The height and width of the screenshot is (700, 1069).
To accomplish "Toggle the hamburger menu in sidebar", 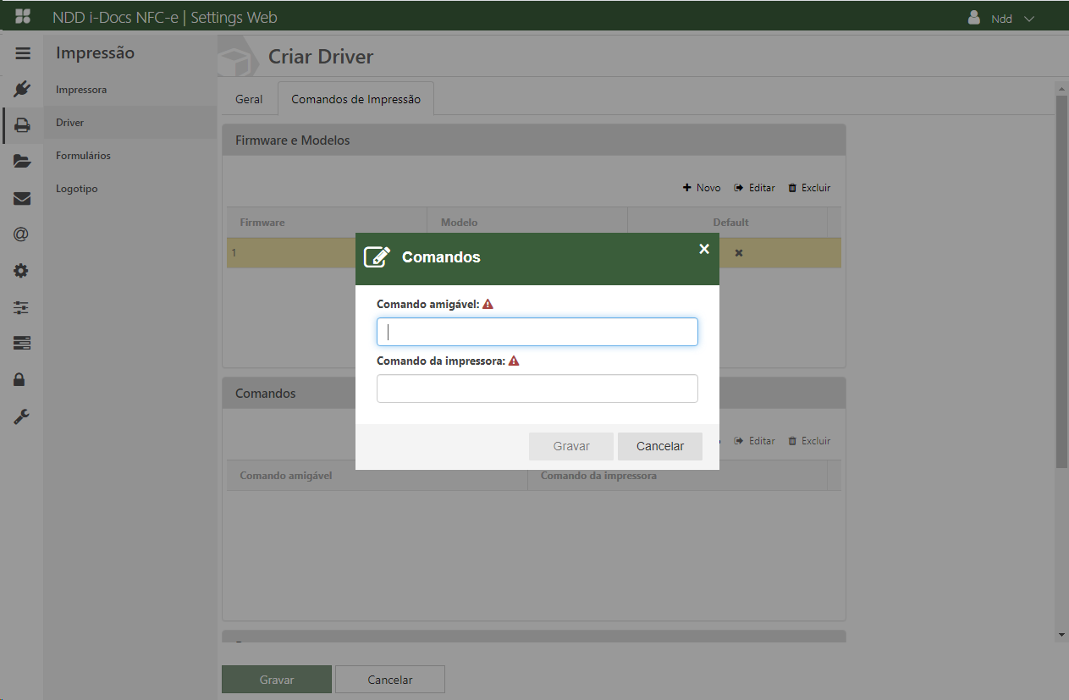I will tap(23, 53).
